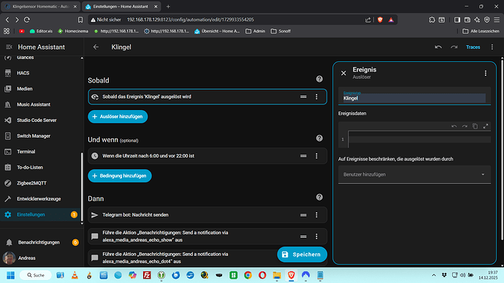
Task: Click the taskbar Suche search box
Action: click(35, 275)
